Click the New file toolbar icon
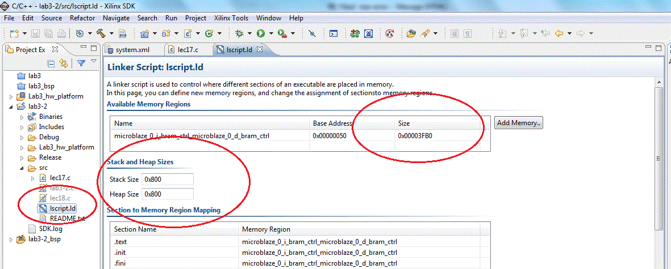 coord(14,34)
